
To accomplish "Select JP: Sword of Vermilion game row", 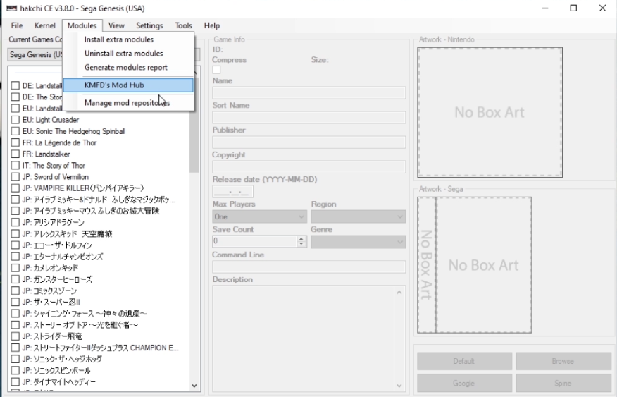I will point(56,177).
